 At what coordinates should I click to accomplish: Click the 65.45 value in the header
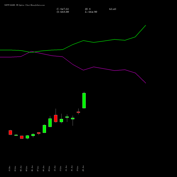click(113, 9)
